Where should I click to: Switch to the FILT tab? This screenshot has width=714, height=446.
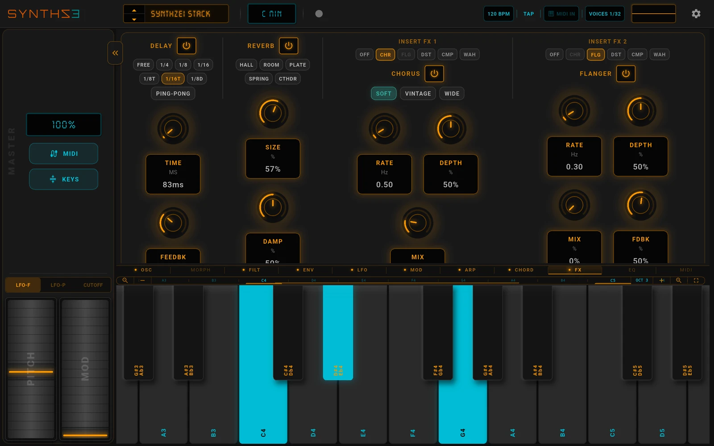(x=251, y=270)
